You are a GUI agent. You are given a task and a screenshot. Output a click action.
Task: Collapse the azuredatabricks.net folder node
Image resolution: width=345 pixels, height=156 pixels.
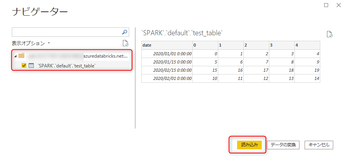[x=15, y=56]
